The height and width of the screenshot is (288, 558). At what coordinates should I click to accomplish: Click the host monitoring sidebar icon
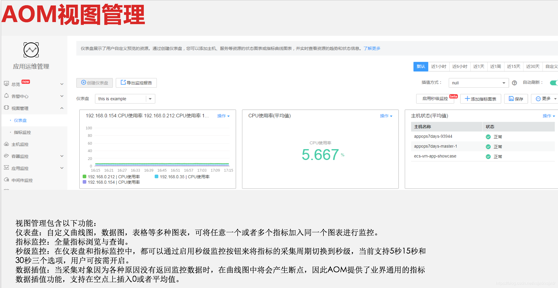point(7,144)
